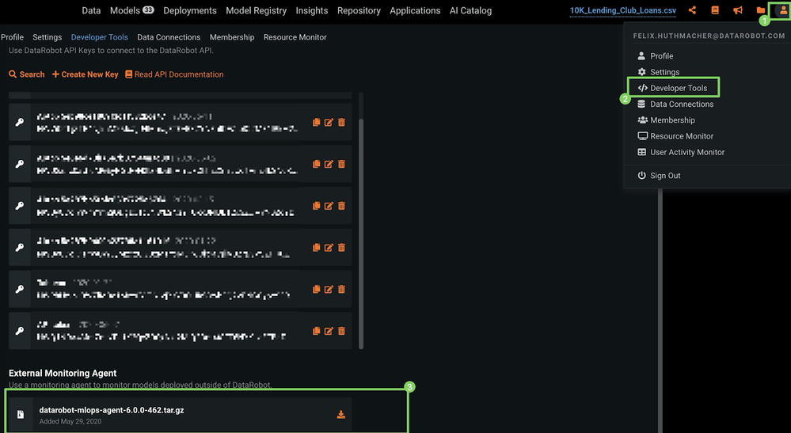Click the Search API keys button
The height and width of the screenshot is (433, 791).
tap(27, 74)
